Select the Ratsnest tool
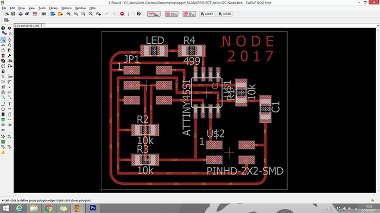The width and height of the screenshot is (380, 213). pyautogui.click(x=3, y=137)
